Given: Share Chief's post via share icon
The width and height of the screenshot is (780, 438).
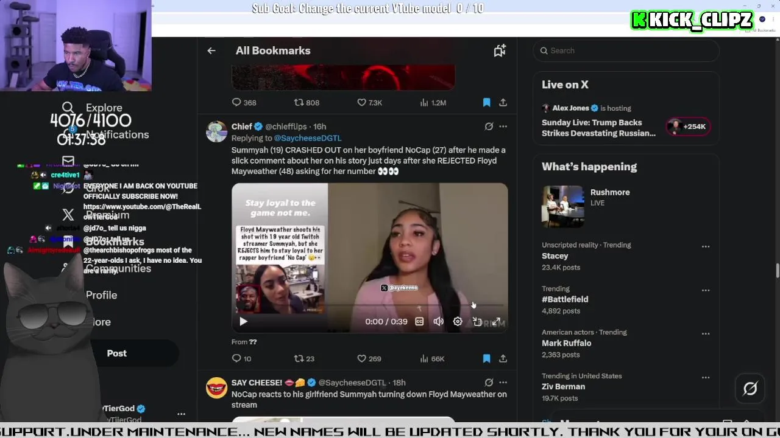Looking at the screenshot, I should [503, 358].
